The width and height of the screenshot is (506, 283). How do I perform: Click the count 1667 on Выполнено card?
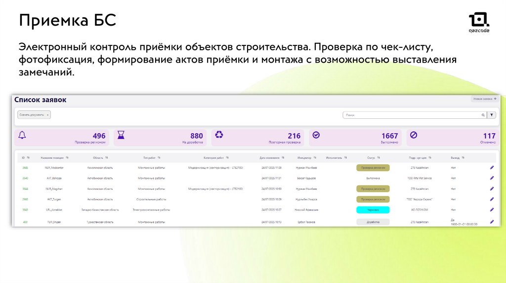coord(389,136)
